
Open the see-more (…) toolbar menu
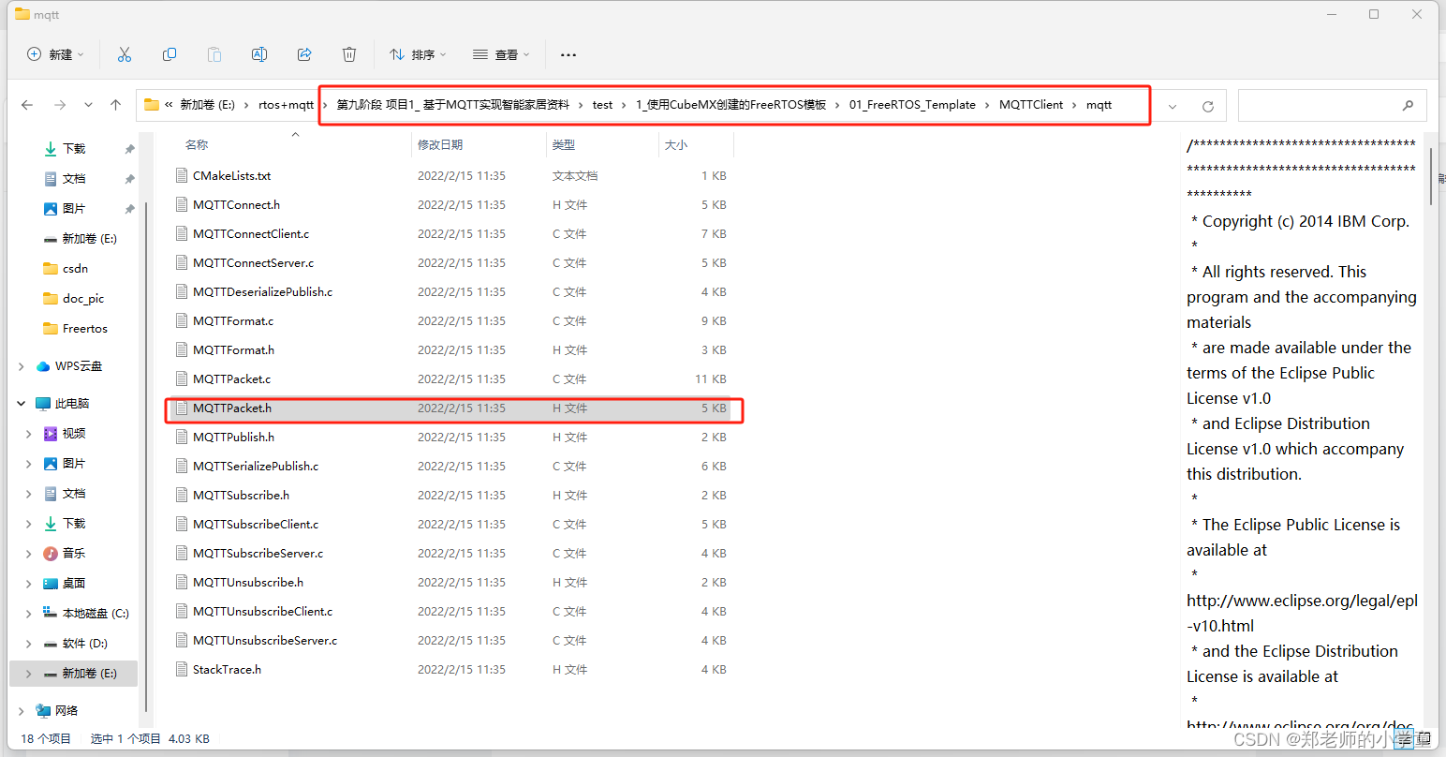pyautogui.click(x=568, y=54)
